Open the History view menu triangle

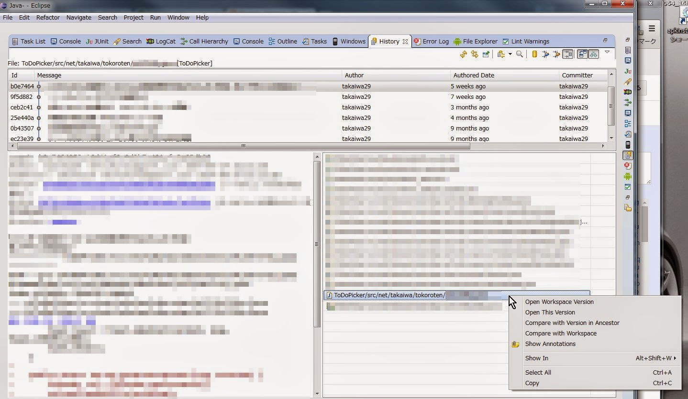pyautogui.click(x=607, y=52)
